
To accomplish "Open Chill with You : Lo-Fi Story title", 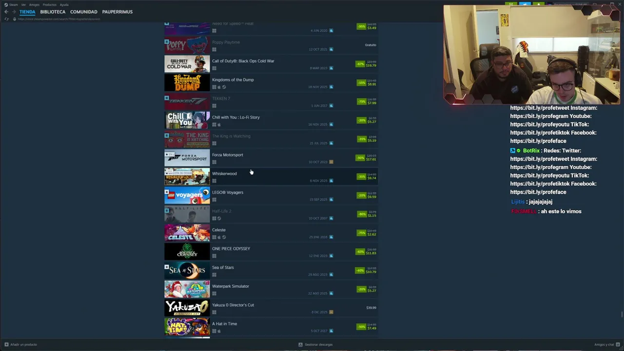I will point(236,117).
